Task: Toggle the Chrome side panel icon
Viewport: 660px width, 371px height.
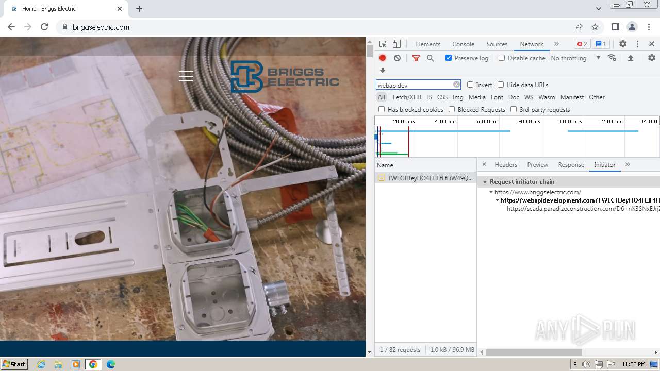Action: pos(615,27)
